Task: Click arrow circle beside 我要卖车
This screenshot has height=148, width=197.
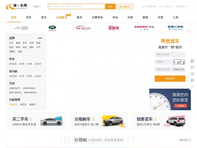Action: pos(155,119)
